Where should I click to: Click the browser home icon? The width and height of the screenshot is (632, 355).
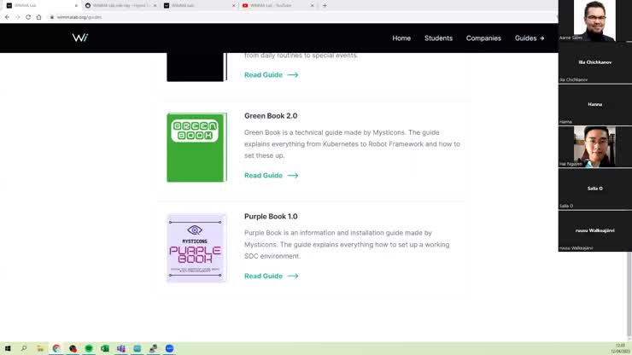(x=38, y=17)
